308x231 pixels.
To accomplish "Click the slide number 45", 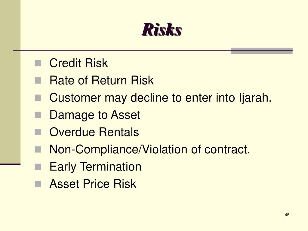I will coord(287,215).
